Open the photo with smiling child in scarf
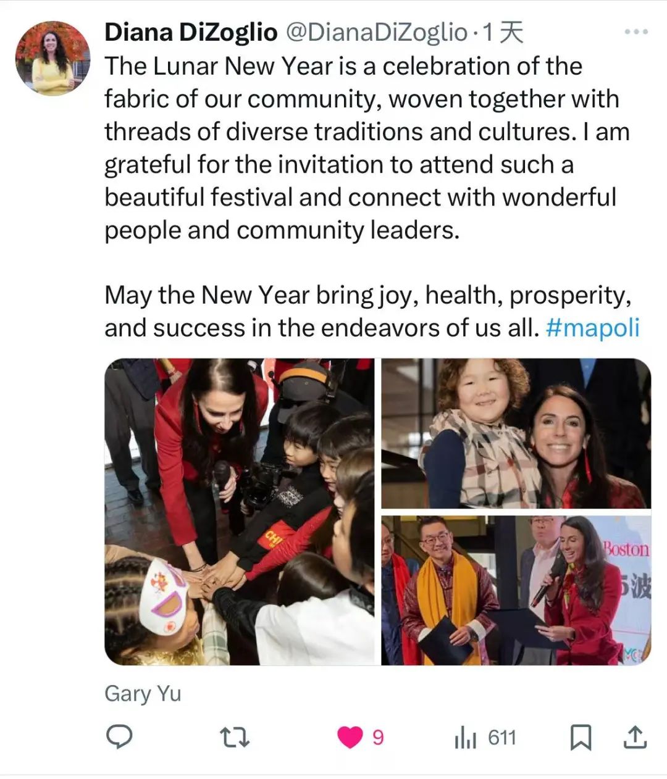Viewport: 667px width, 779px height. [x=516, y=433]
